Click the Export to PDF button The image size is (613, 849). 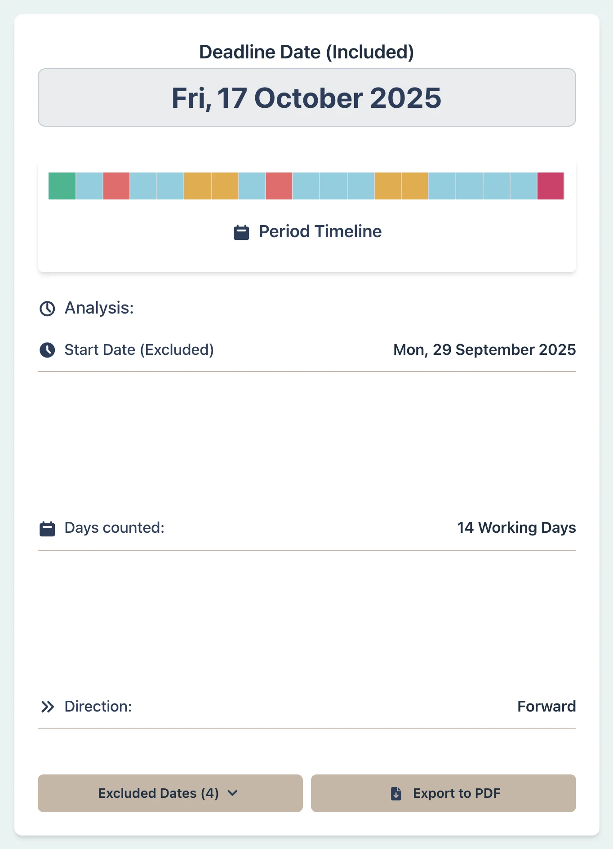click(443, 793)
